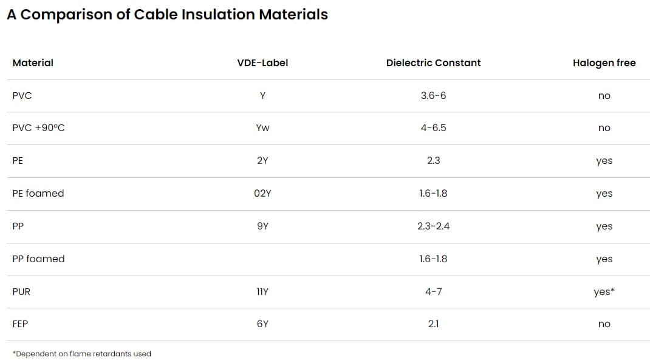Click the PE foamed material cell

pos(38,193)
